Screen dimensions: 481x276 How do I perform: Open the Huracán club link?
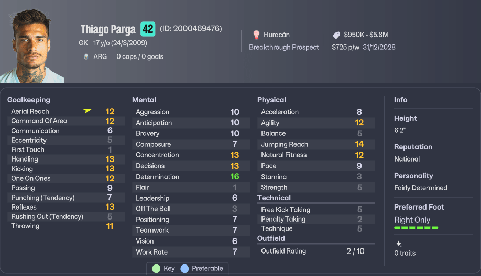[x=277, y=35]
